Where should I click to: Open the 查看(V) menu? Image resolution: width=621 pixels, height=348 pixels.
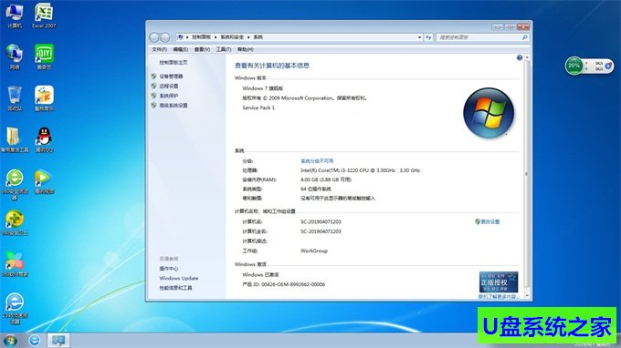(202, 49)
